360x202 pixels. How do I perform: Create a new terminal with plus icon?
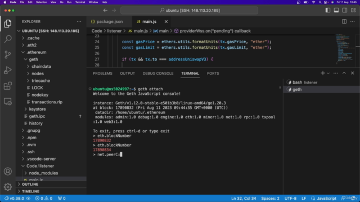[x=322, y=73]
